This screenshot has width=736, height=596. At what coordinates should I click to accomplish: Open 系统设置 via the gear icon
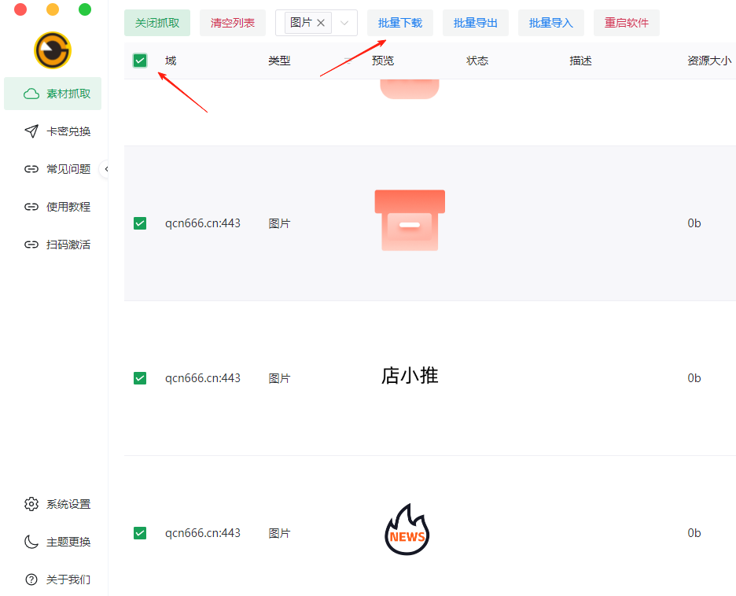tap(31, 504)
